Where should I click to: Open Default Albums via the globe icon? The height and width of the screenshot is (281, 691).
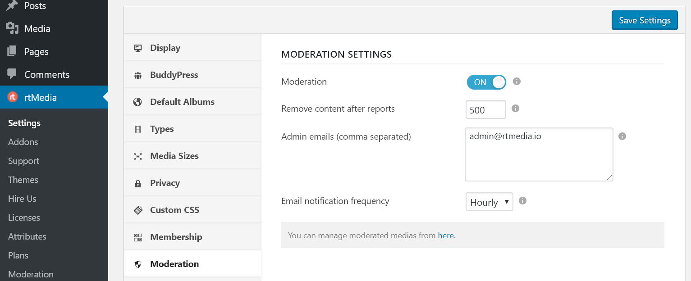tap(138, 101)
